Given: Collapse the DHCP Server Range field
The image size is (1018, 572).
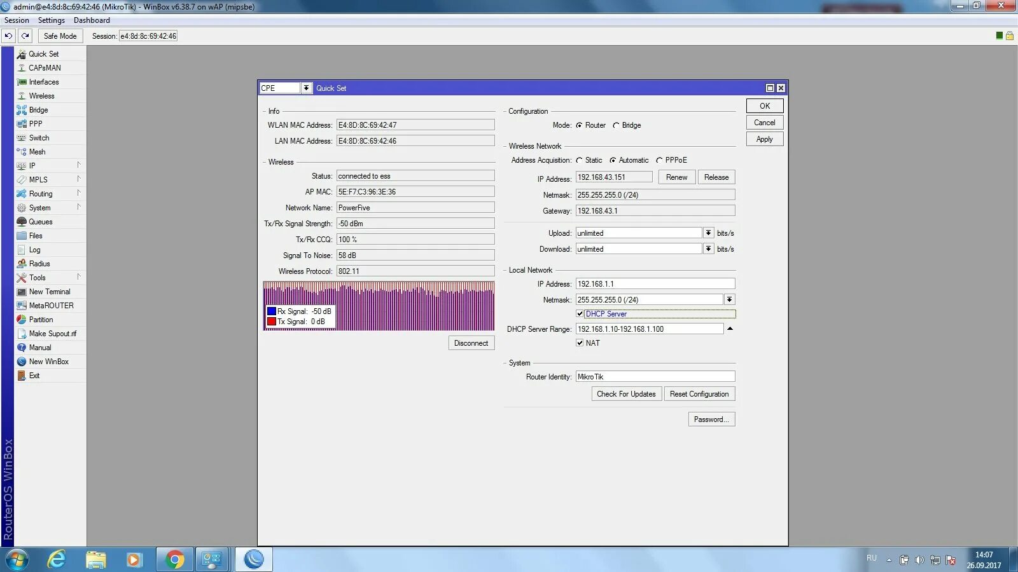Looking at the screenshot, I should [730, 329].
